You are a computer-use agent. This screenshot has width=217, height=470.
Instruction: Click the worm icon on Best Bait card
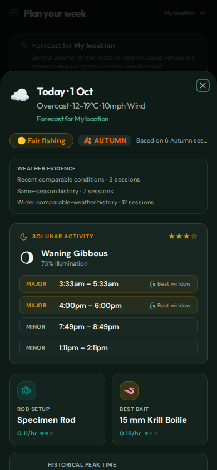click(x=129, y=391)
